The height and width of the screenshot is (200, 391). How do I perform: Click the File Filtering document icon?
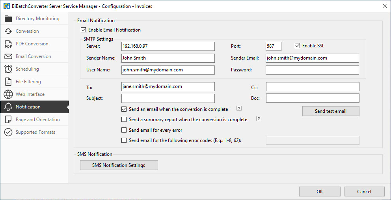click(8, 82)
